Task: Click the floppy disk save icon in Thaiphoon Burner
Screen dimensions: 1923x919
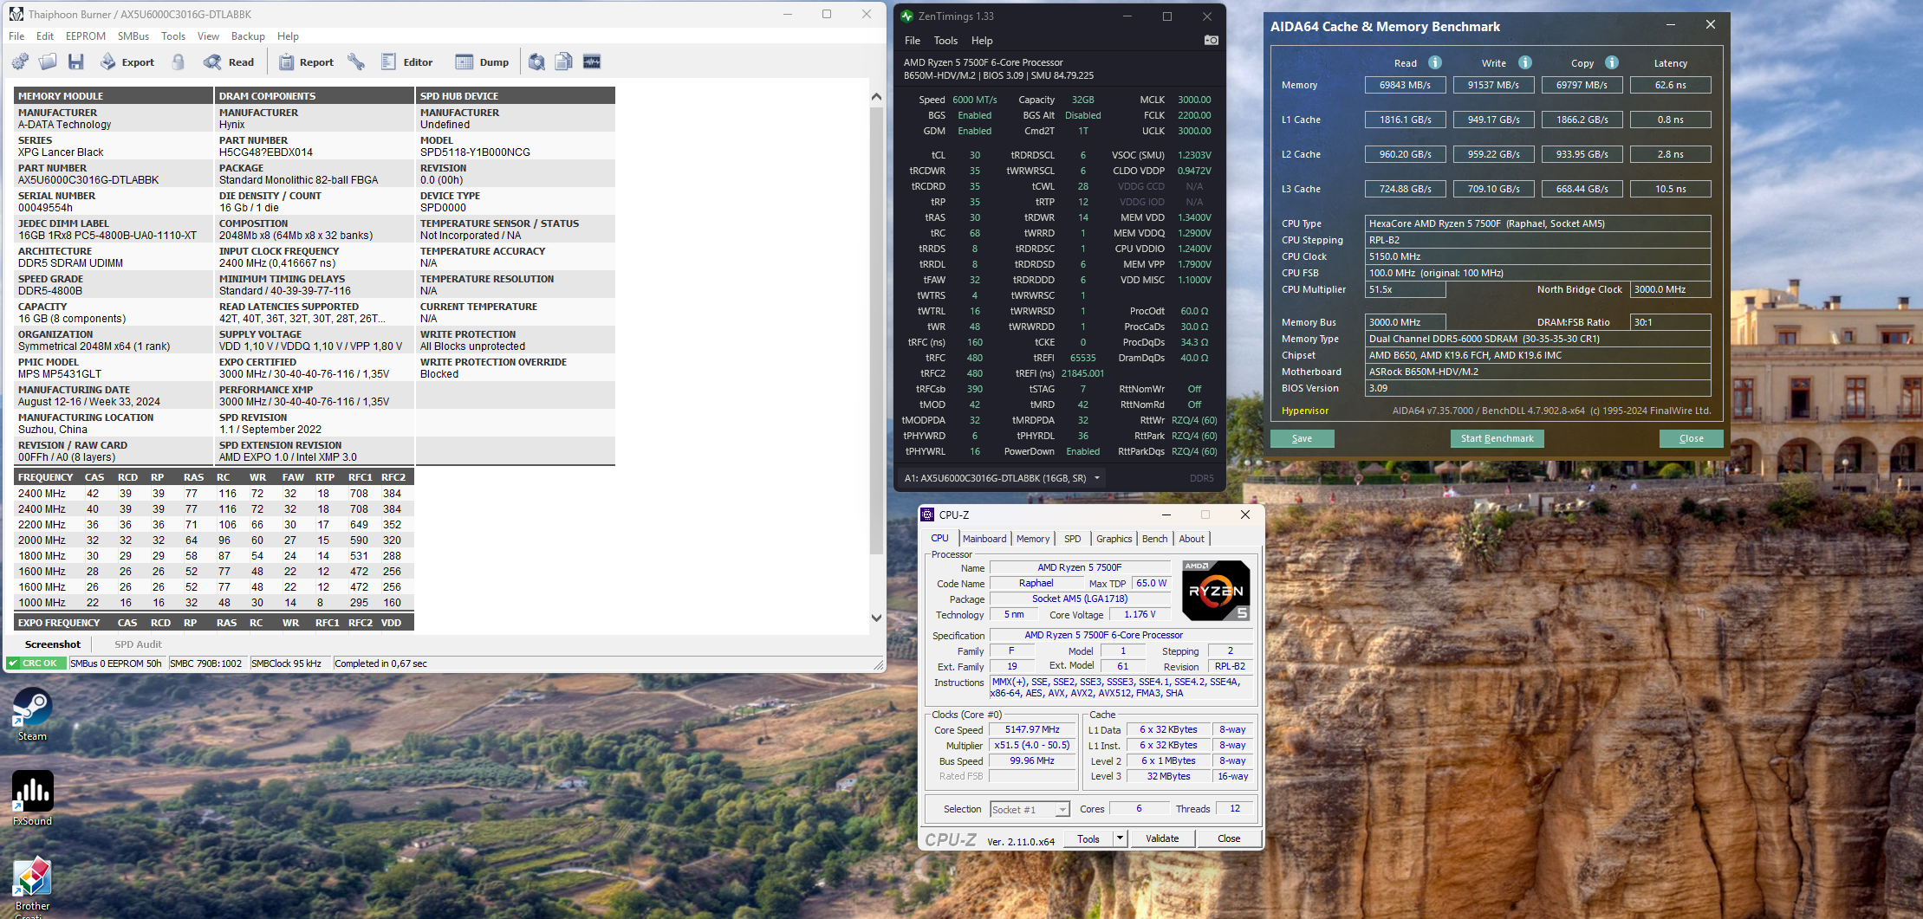Action: [x=75, y=61]
